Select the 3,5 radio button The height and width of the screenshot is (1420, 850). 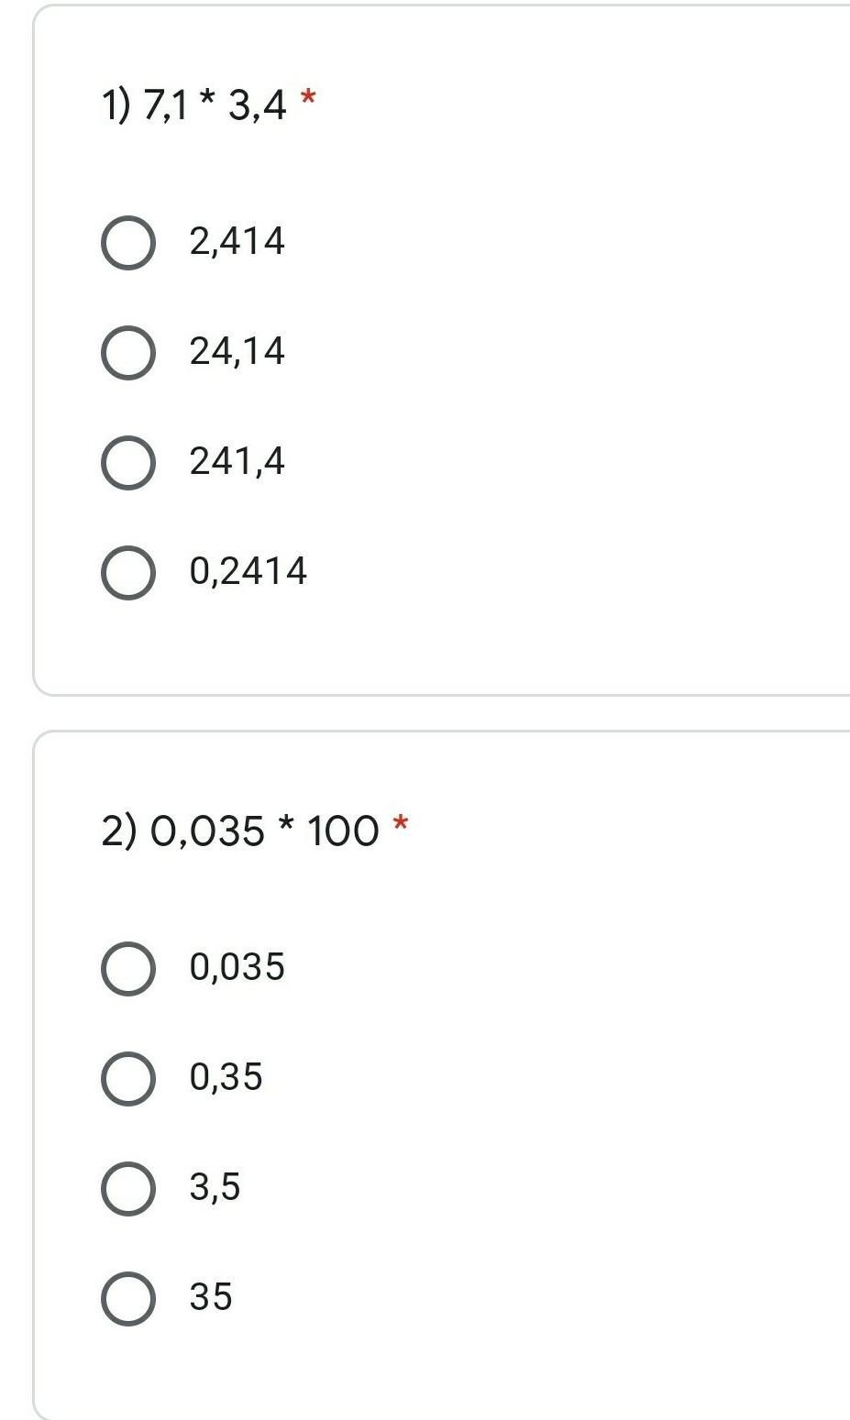pos(127,1189)
